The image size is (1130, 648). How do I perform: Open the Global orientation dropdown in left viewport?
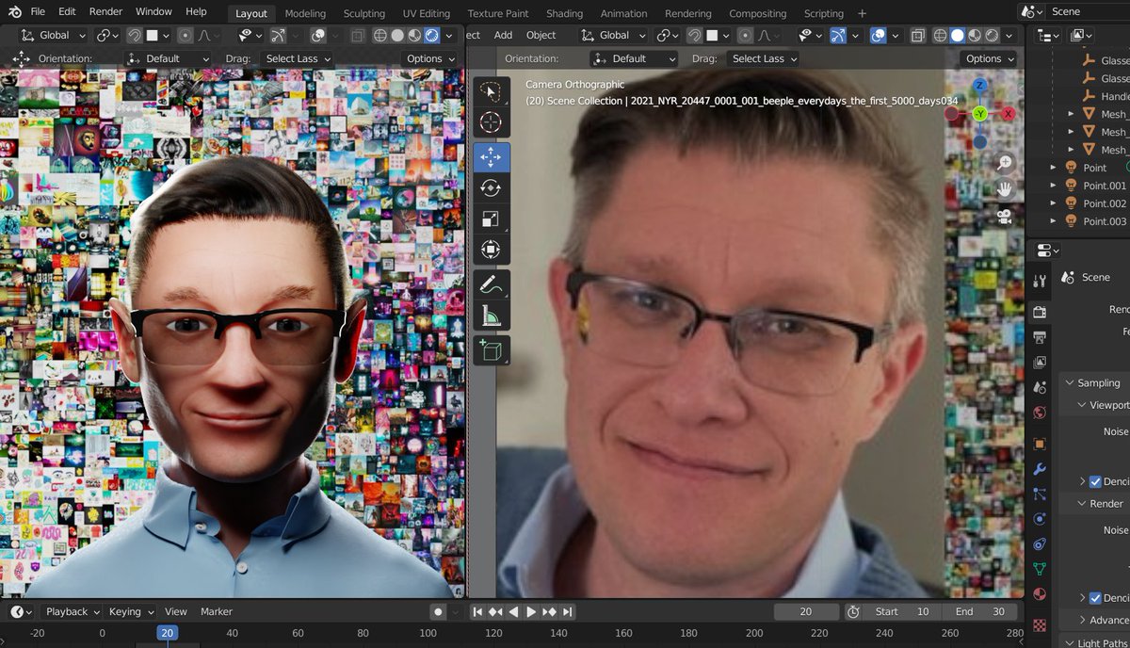[x=54, y=36]
